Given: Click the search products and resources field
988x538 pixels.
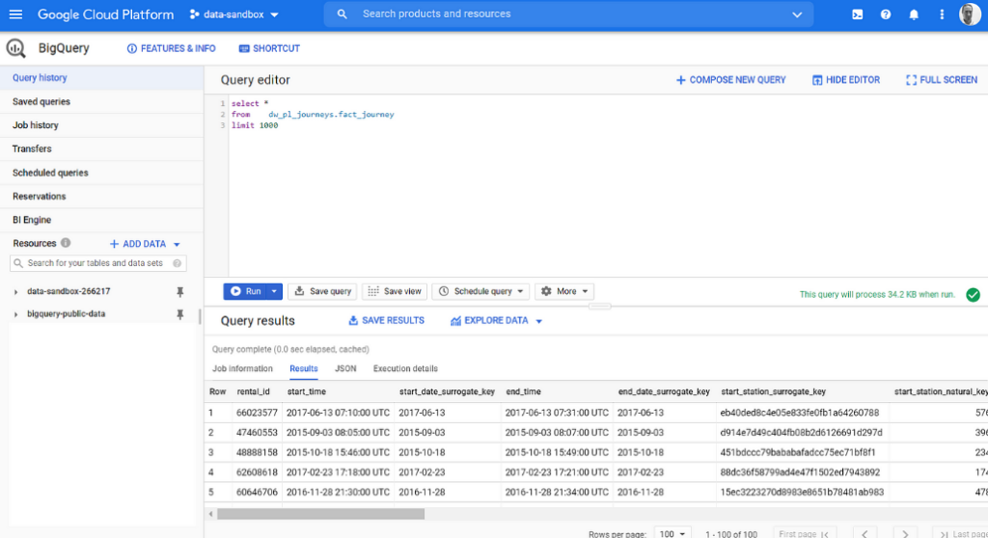Looking at the screenshot, I should click(x=567, y=13).
